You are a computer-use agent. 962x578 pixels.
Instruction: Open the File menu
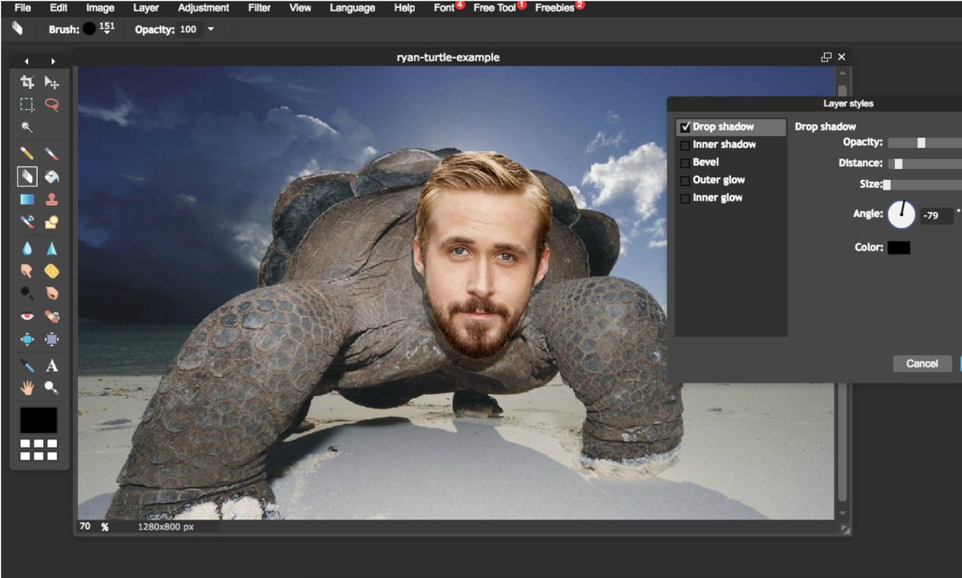pos(22,8)
